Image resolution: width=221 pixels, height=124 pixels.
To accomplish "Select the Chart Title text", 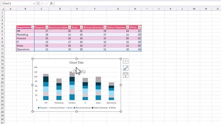I will (x=76, y=63).
